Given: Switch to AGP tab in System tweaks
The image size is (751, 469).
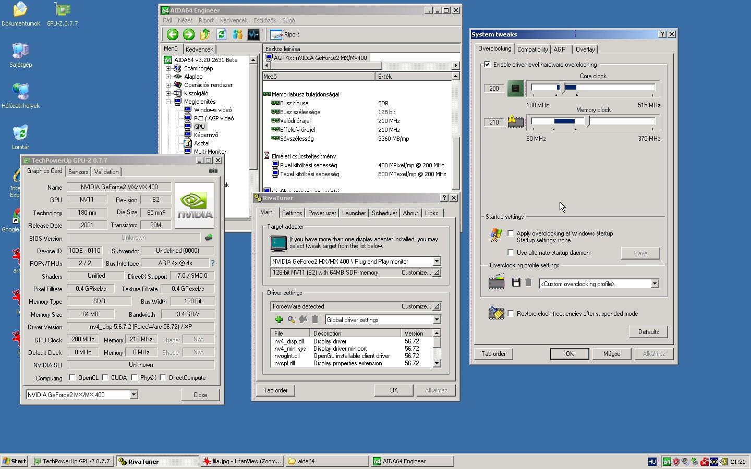Looking at the screenshot, I should [560, 50].
